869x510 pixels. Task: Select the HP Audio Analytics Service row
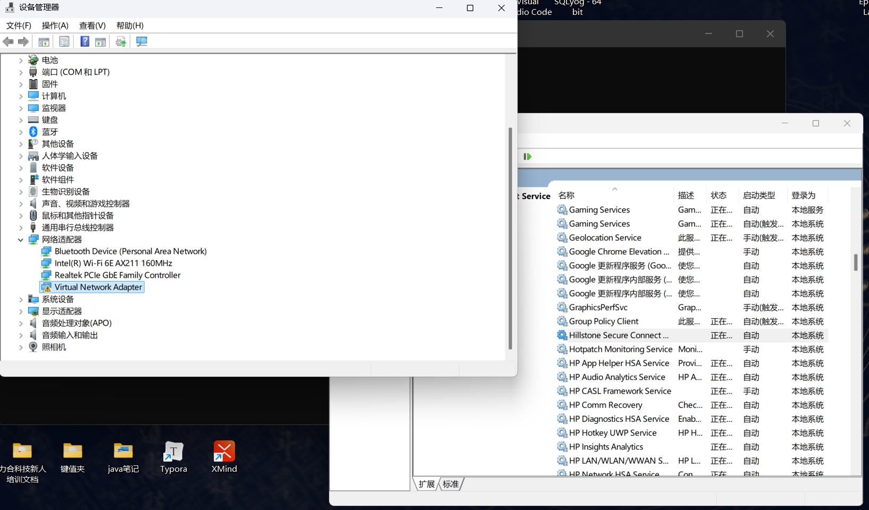[x=691, y=377]
